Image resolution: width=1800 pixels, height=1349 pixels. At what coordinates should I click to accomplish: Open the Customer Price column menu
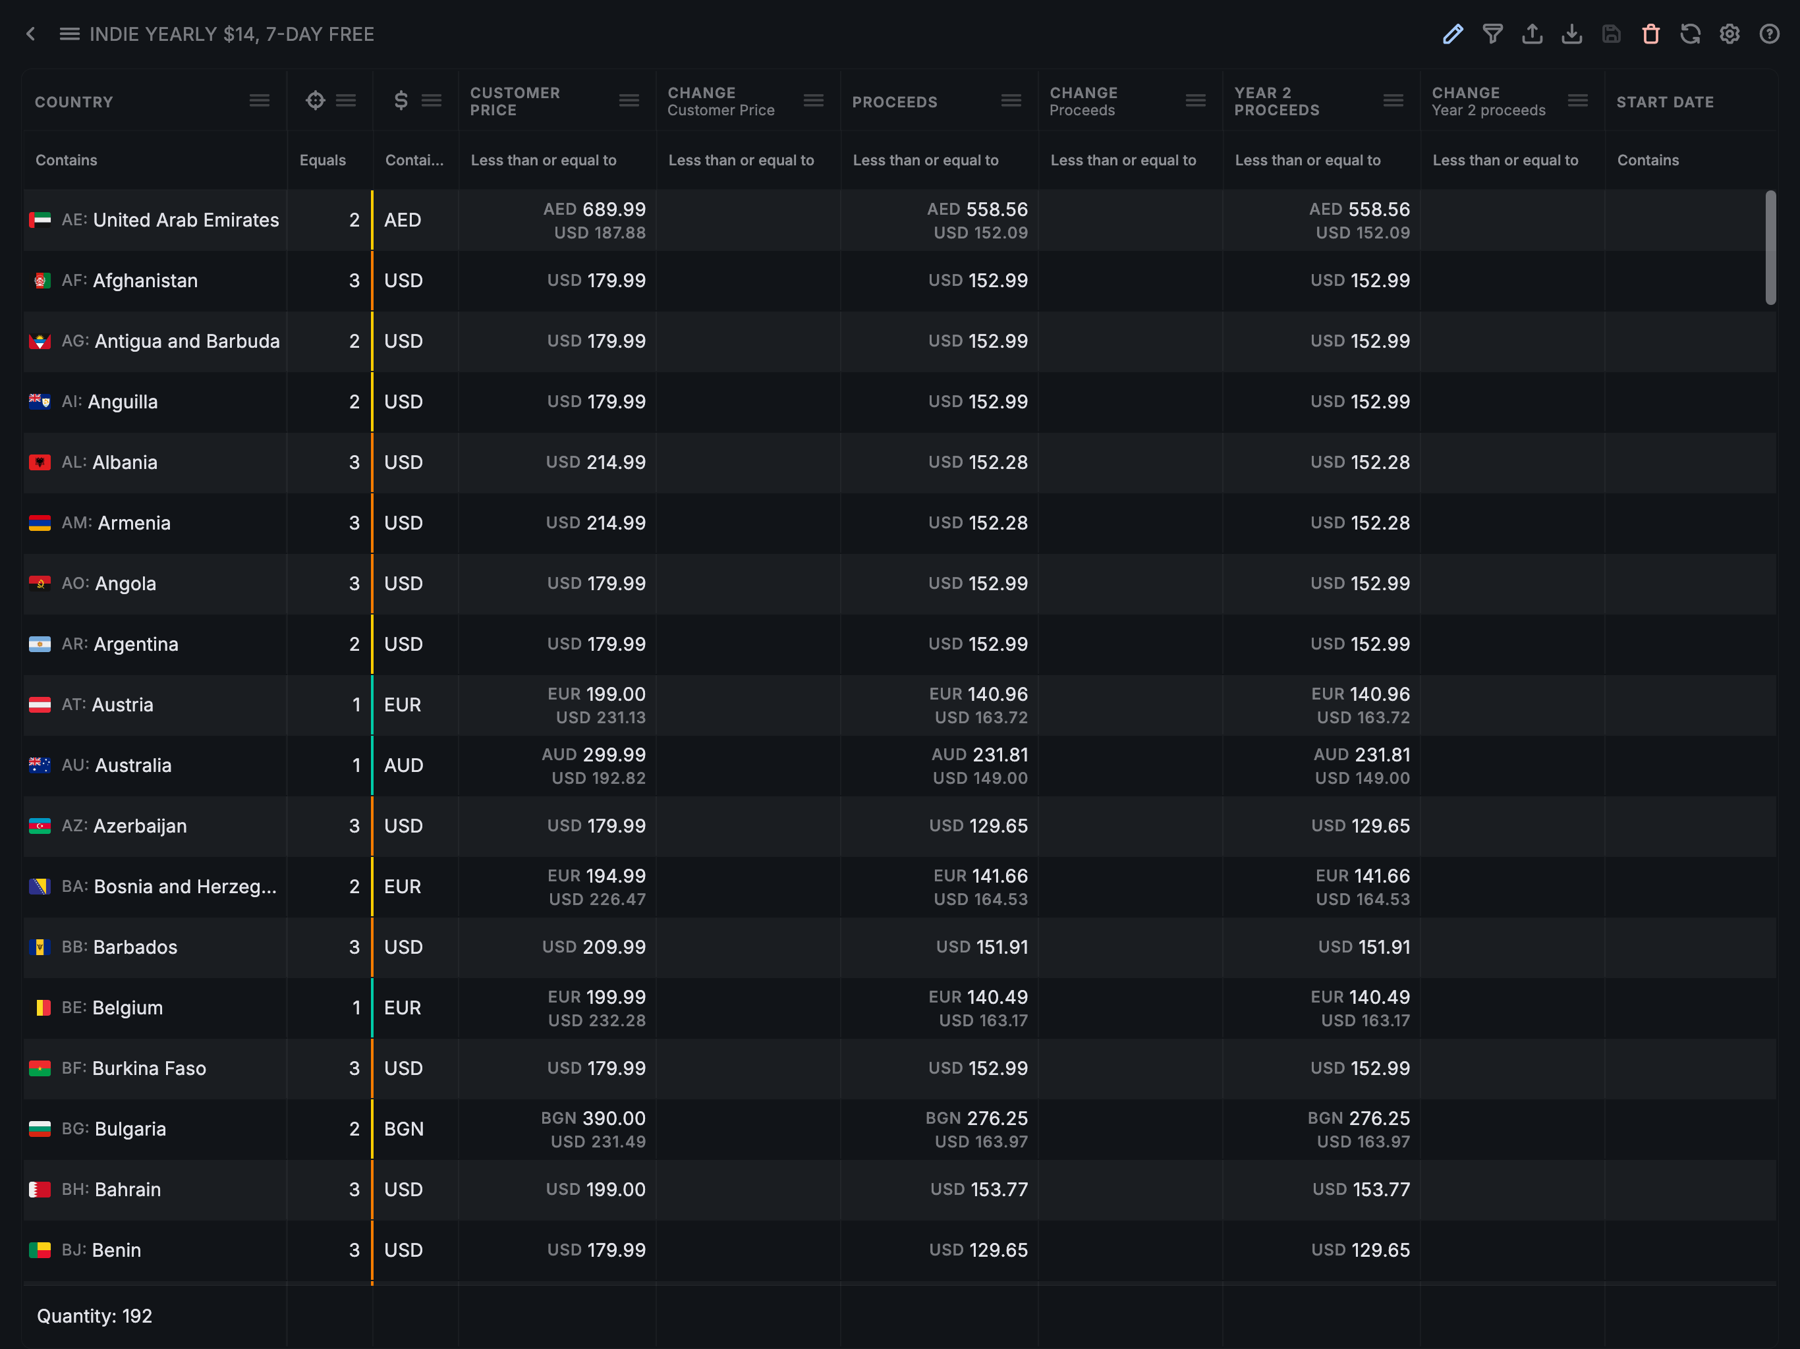tap(628, 101)
